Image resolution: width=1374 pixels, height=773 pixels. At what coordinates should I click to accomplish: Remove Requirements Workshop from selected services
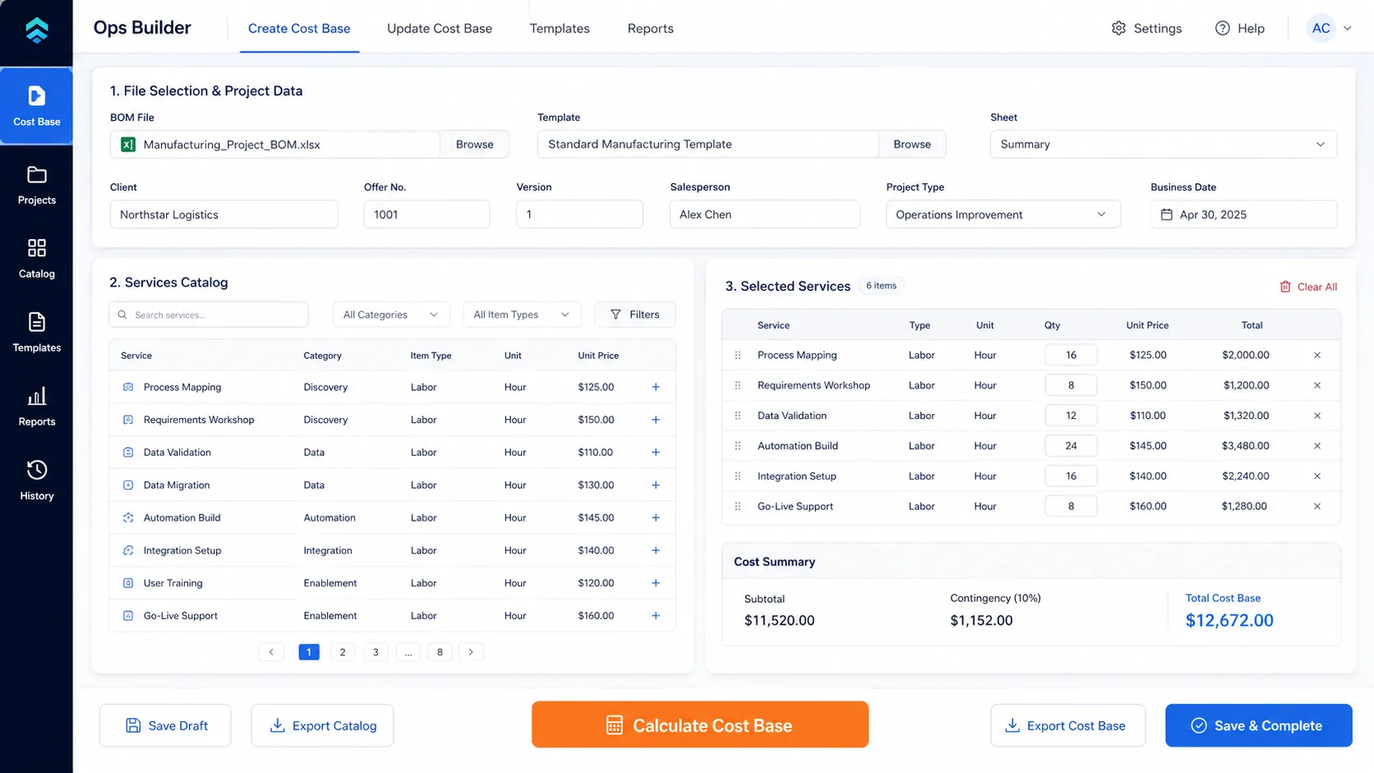pyautogui.click(x=1317, y=385)
